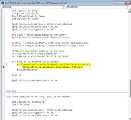Image resolution: width=131 pixels, height=120 pixels.
Task: Click 'Dim shCount As Worksheet' line
Action: [x=28, y=102]
